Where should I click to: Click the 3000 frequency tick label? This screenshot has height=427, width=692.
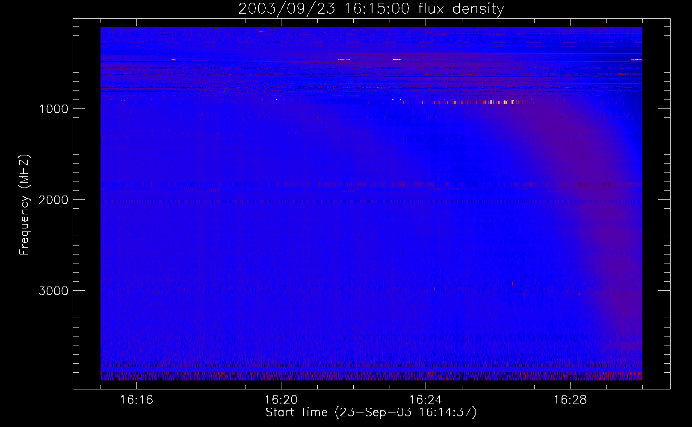coord(53,291)
